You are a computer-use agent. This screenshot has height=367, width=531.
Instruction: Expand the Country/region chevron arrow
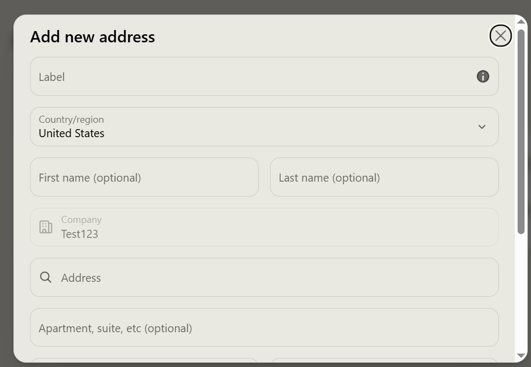point(482,127)
